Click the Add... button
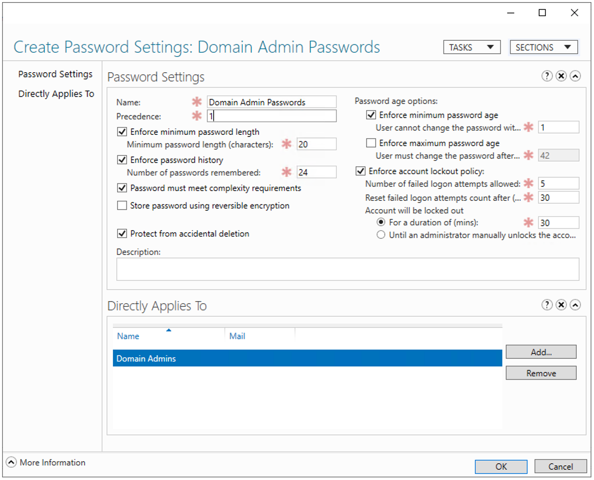The width and height of the screenshot is (594, 480). pos(541,352)
